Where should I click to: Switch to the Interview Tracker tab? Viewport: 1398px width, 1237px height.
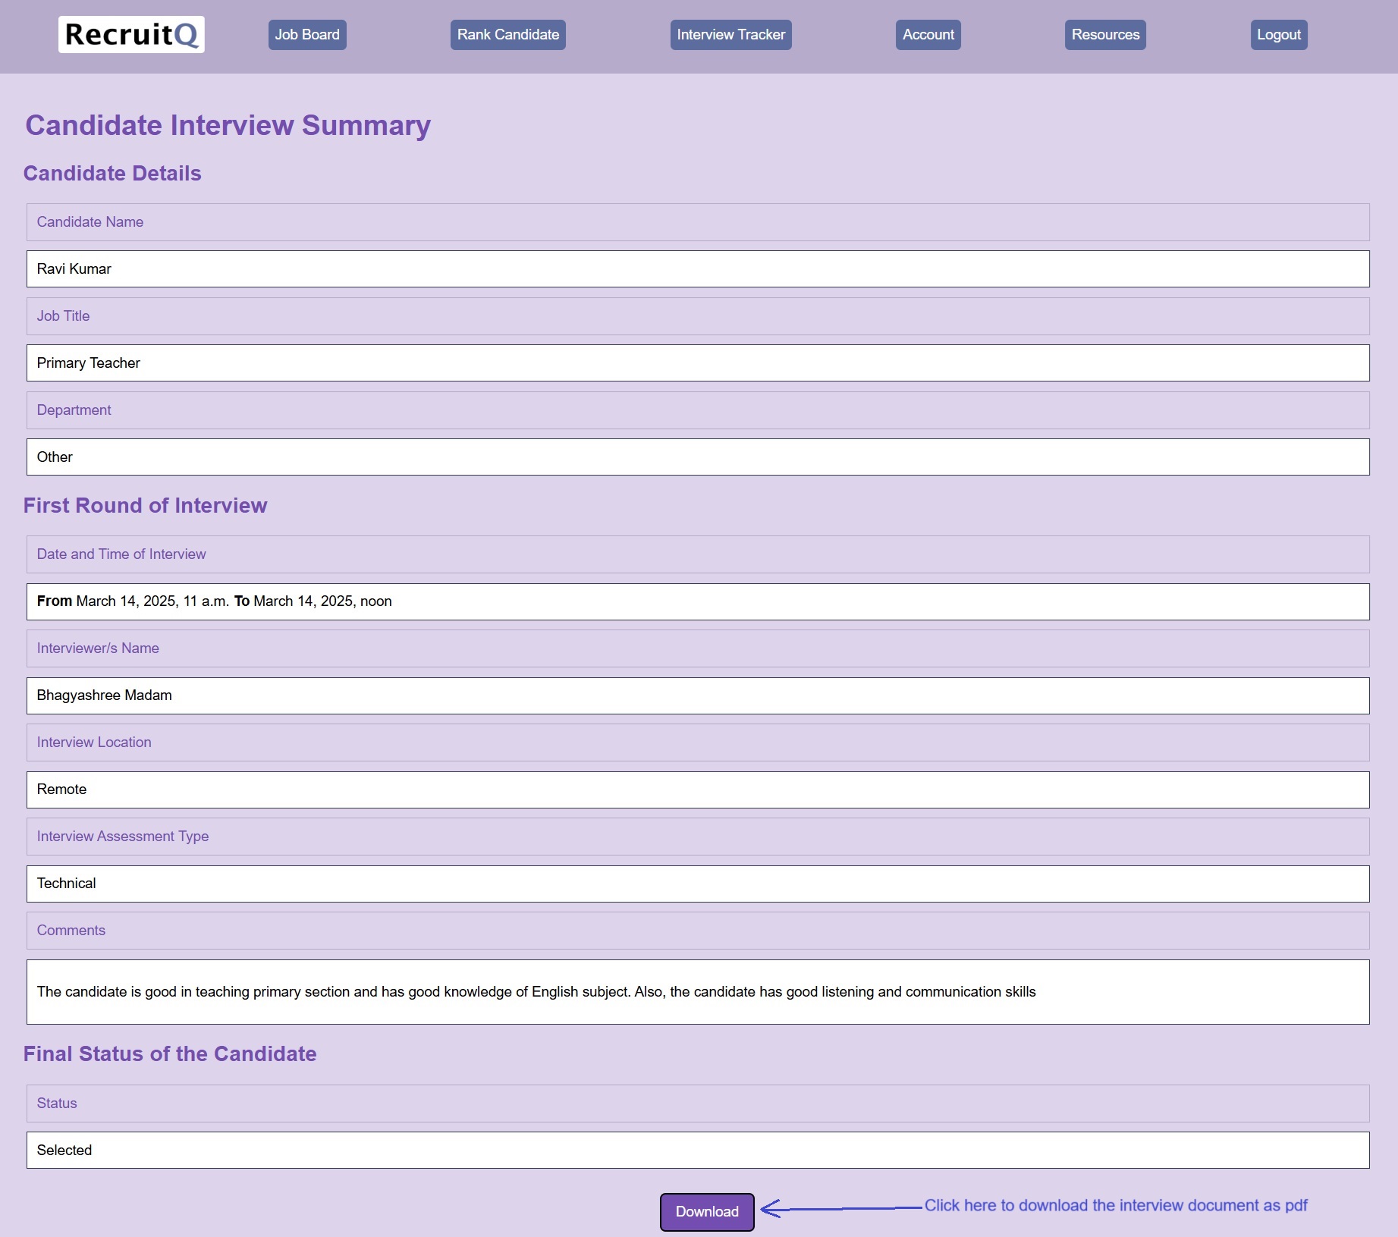click(730, 34)
